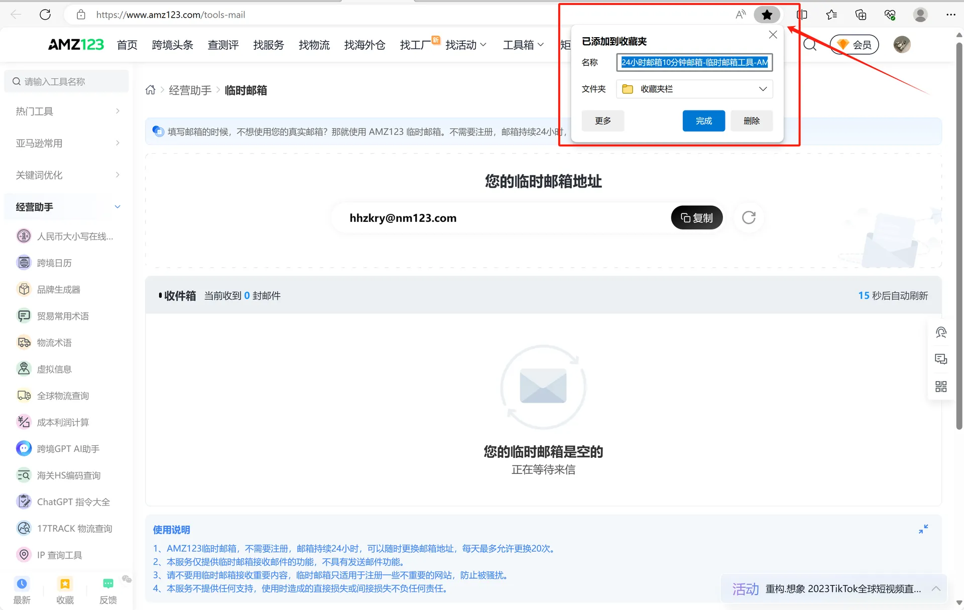The width and height of the screenshot is (964, 610).
Task: Click the 更多 button in favorites popup
Action: (x=602, y=120)
